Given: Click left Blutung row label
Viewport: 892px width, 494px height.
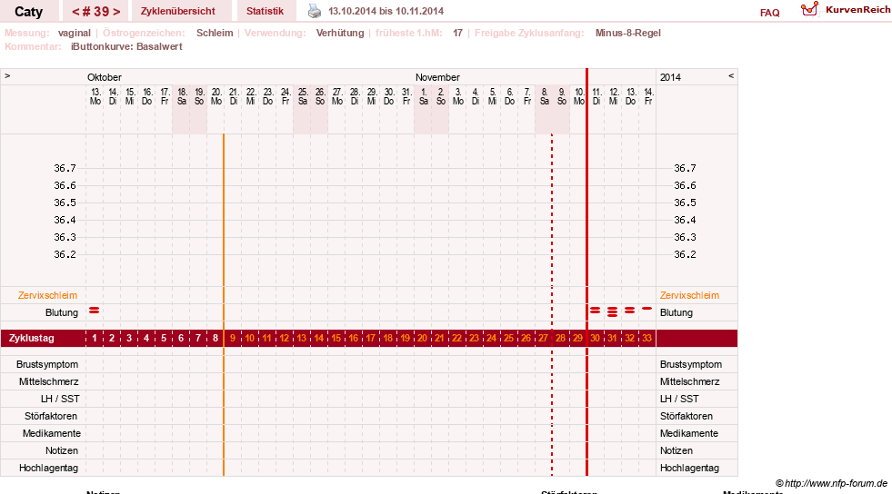Looking at the screenshot, I should 62,312.
